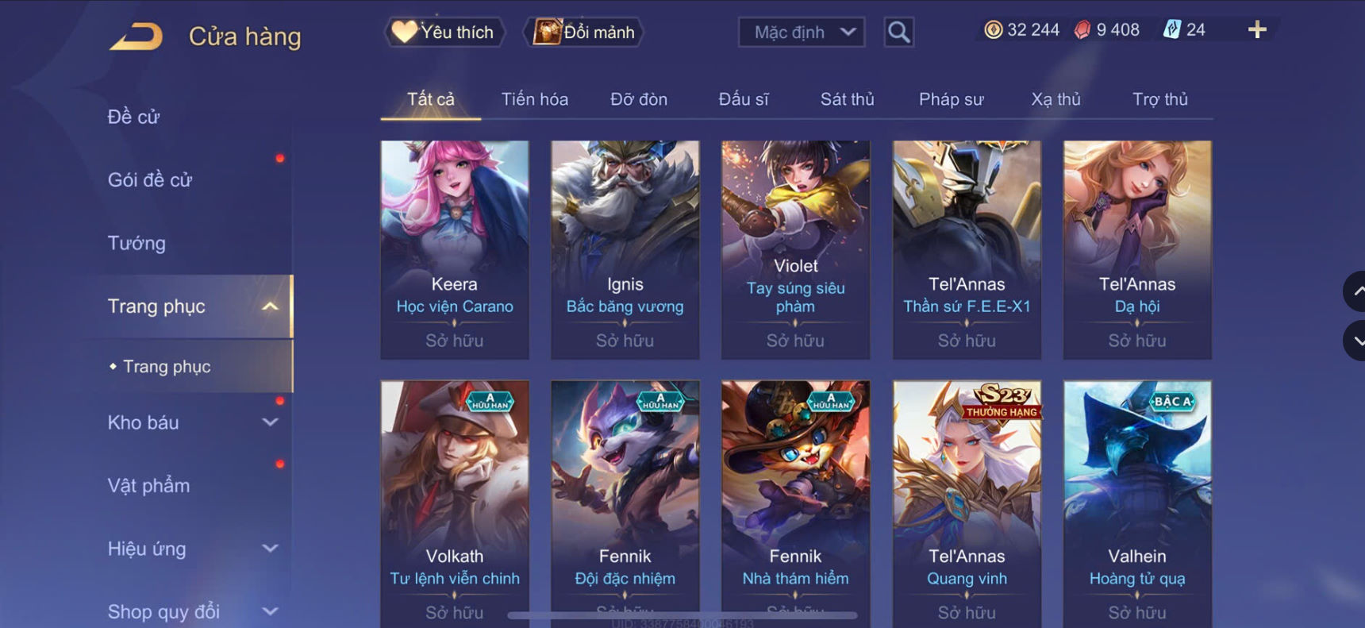Tap the red ruby currency icon

(x=1082, y=30)
